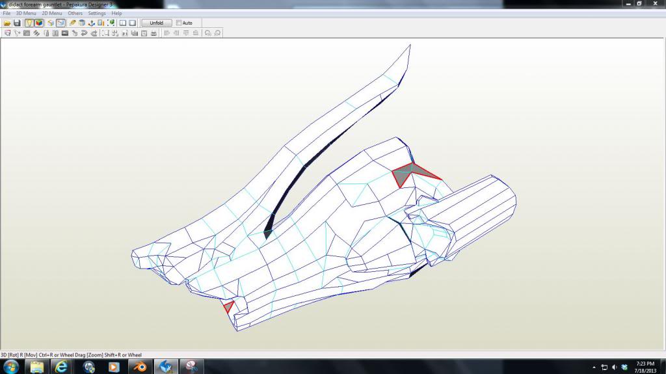Click the pointer-with-arrow rotate tool icon
This screenshot has width=666, height=374.
pyautogui.click(x=17, y=33)
